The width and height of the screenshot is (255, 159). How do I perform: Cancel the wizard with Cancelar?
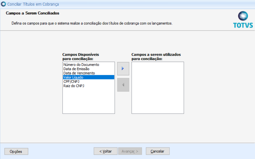(157, 151)
